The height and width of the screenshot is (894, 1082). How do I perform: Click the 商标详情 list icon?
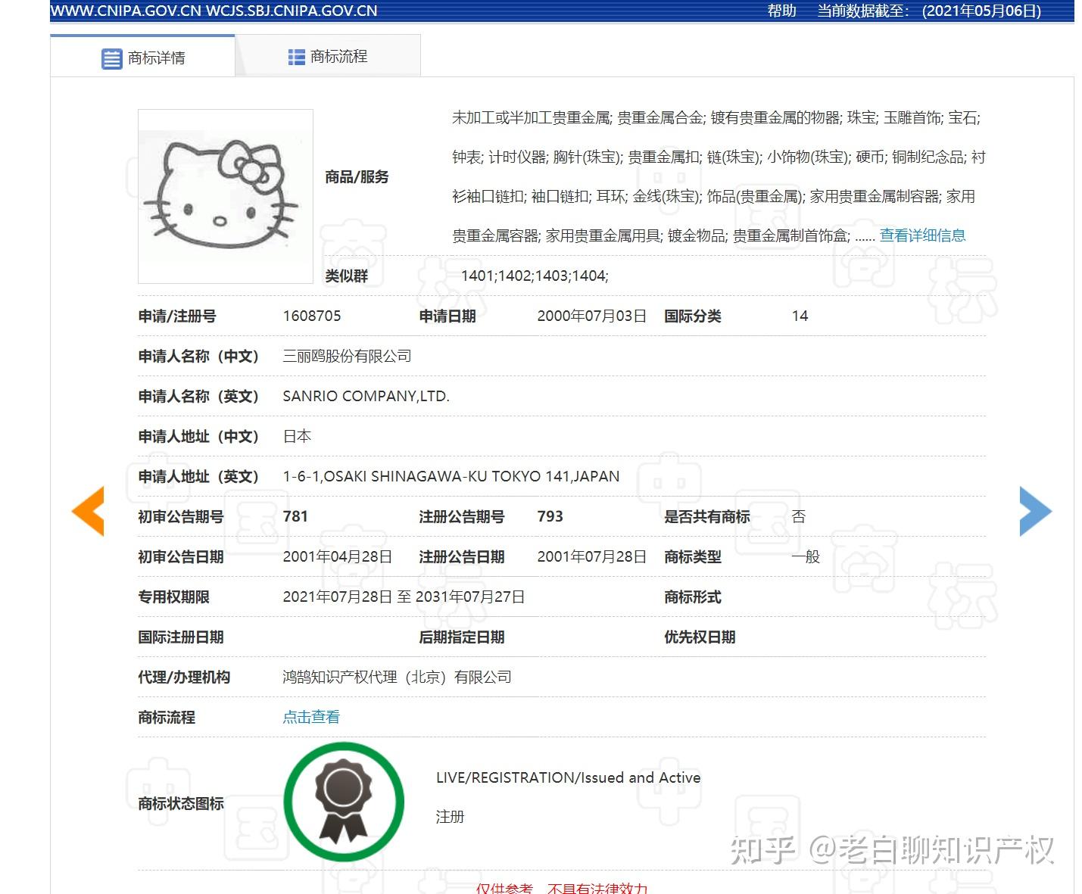coord(111,58)
